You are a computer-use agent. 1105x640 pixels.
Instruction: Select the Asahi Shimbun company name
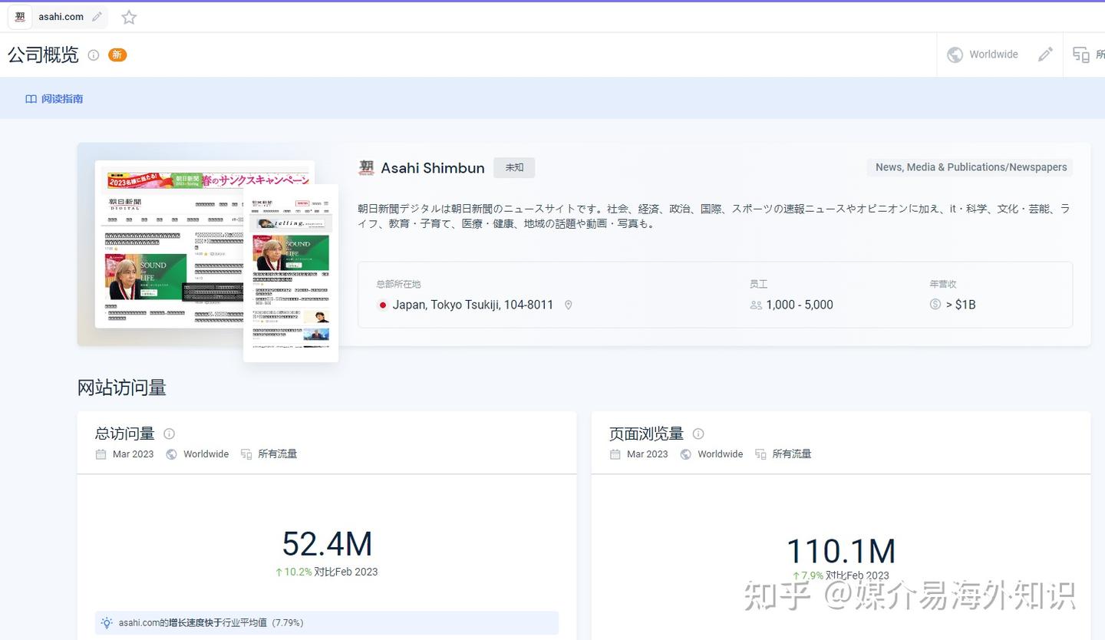point(433,168)
